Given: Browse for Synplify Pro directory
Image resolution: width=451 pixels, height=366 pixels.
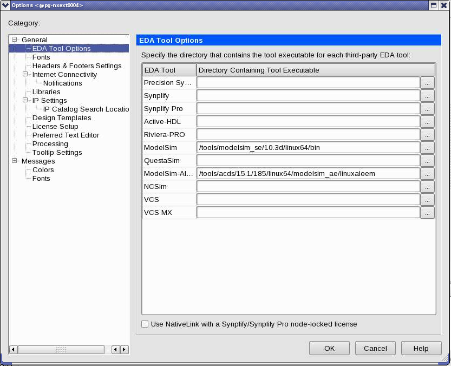Looking at the screenshot, I should click(x=427, y=109).
